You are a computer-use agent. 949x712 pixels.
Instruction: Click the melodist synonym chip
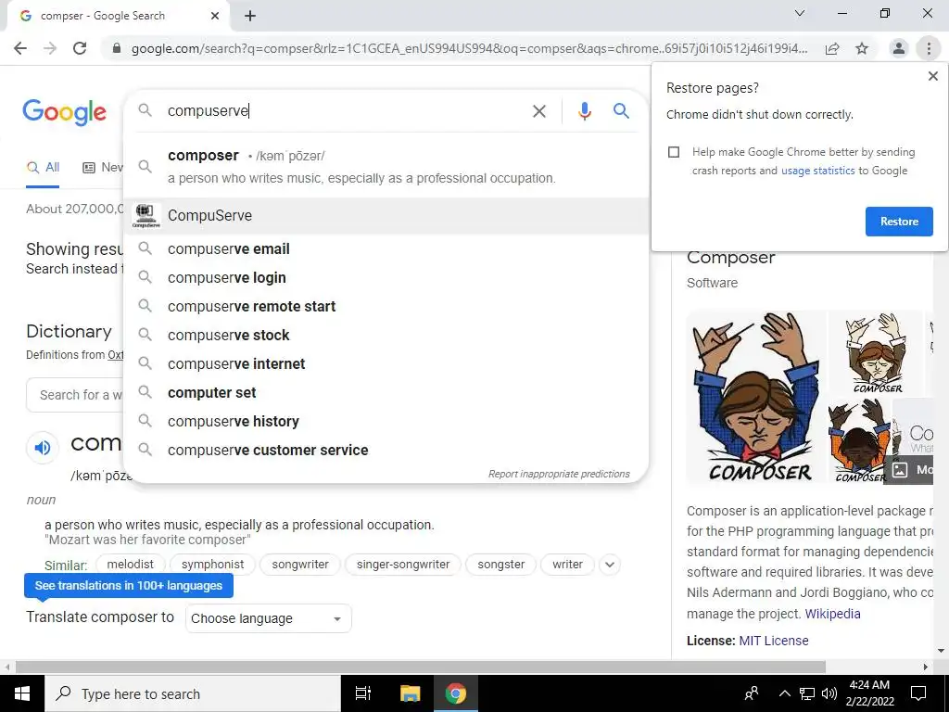pyautogui.click(x=130, y=565)
